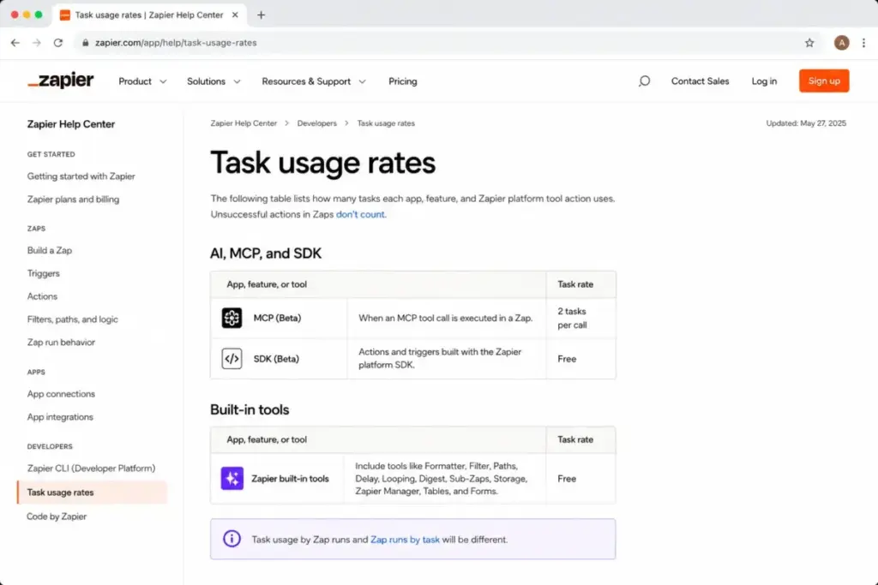Close the Task usage rates tab
Image resolution: width=878 pixels, height=585 pixels.
click(235, 15)
